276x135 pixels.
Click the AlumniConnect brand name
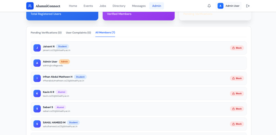tap(48, 6)
